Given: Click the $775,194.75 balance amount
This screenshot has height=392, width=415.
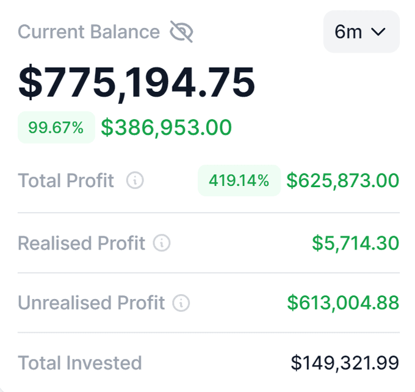Looking at the screenshot, I should 137,83.
